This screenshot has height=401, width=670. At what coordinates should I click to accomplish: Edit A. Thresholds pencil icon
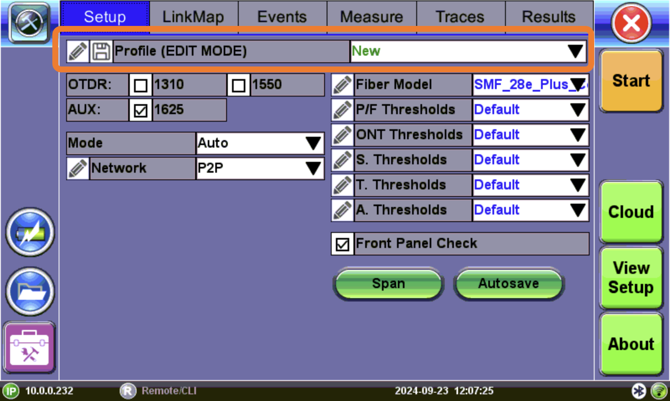click(x=343, y=210)
